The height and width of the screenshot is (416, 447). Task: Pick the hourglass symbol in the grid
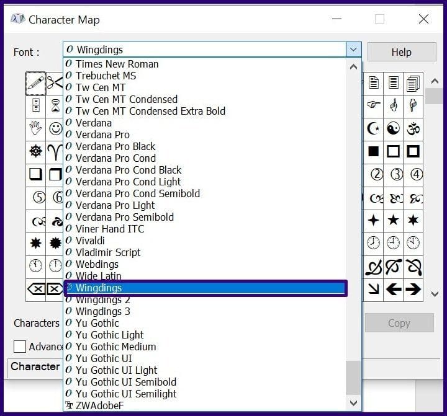[55, 106]
